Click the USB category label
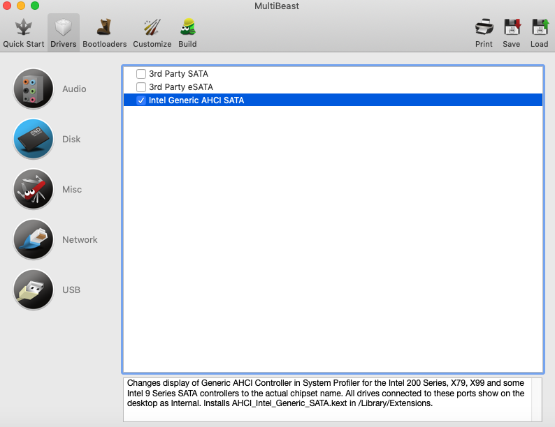The width and height of the screenshot is (555, 427). coord(71,290)
